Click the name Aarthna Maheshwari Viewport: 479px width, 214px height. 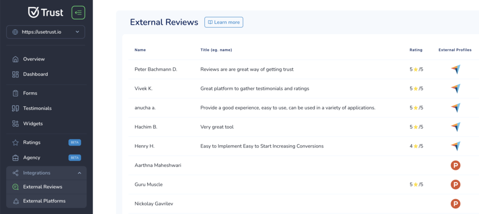(x=158, y=165)
